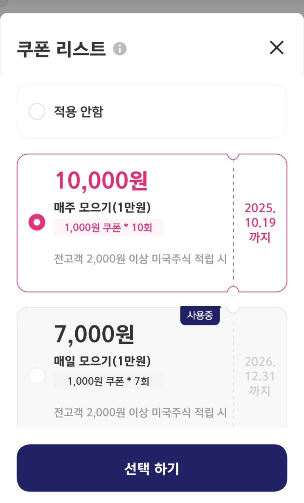Tap the 1,000원 쿠폰 * 7회 tag

click(x=108, y=381)
